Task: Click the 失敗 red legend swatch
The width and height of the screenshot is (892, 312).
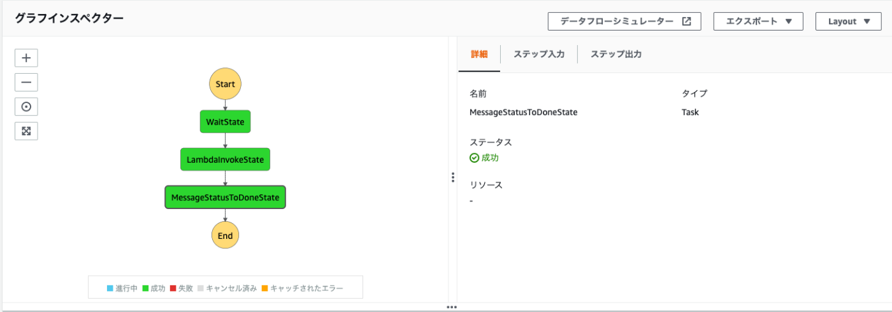Action: coord(173,288)
